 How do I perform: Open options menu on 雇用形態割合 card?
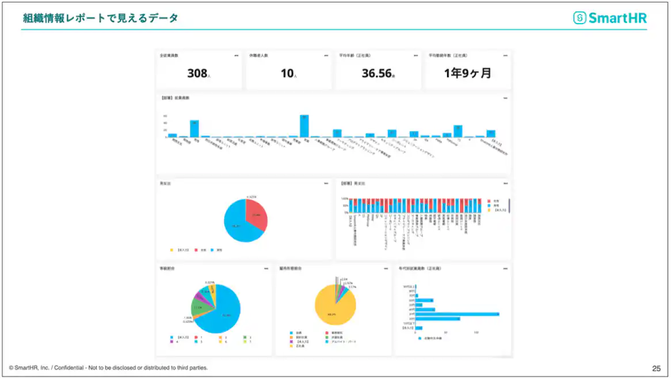pos(386,268)
